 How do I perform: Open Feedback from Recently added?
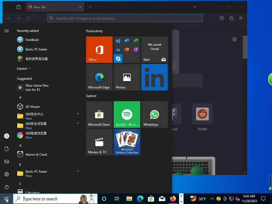click(49, 40)
